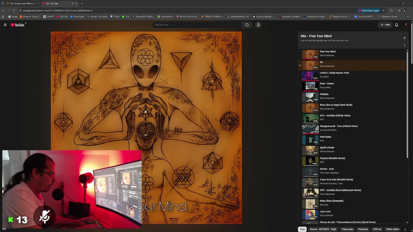The image size is (413, 232).
Task: Open the YouTube account avatar menu
Action: [406, 25]
